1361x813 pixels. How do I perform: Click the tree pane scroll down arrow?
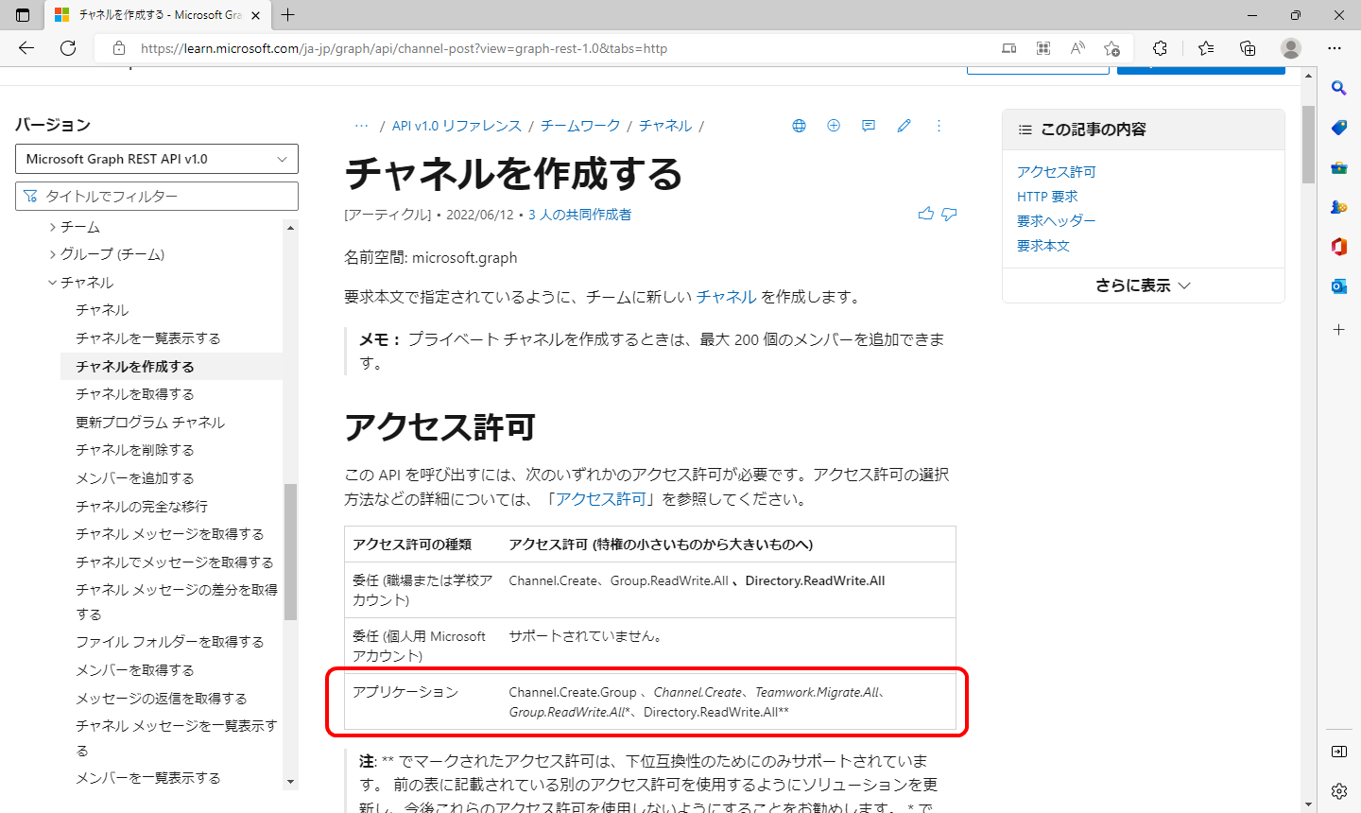point(290,782)
